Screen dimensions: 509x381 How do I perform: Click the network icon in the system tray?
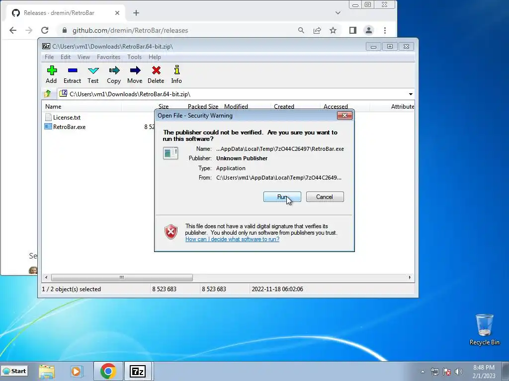[434, 372]
